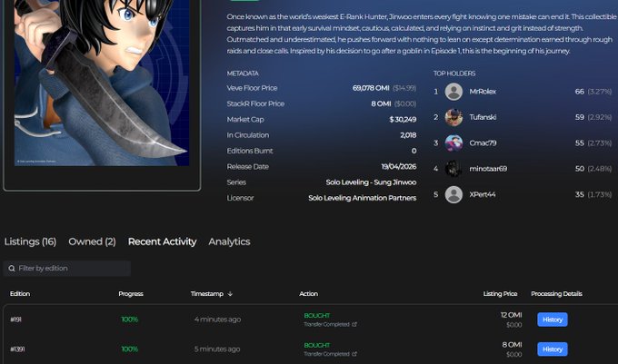The image size is (618, 364).
Task: Sort by the Progress column header
Action: point(131,294)
